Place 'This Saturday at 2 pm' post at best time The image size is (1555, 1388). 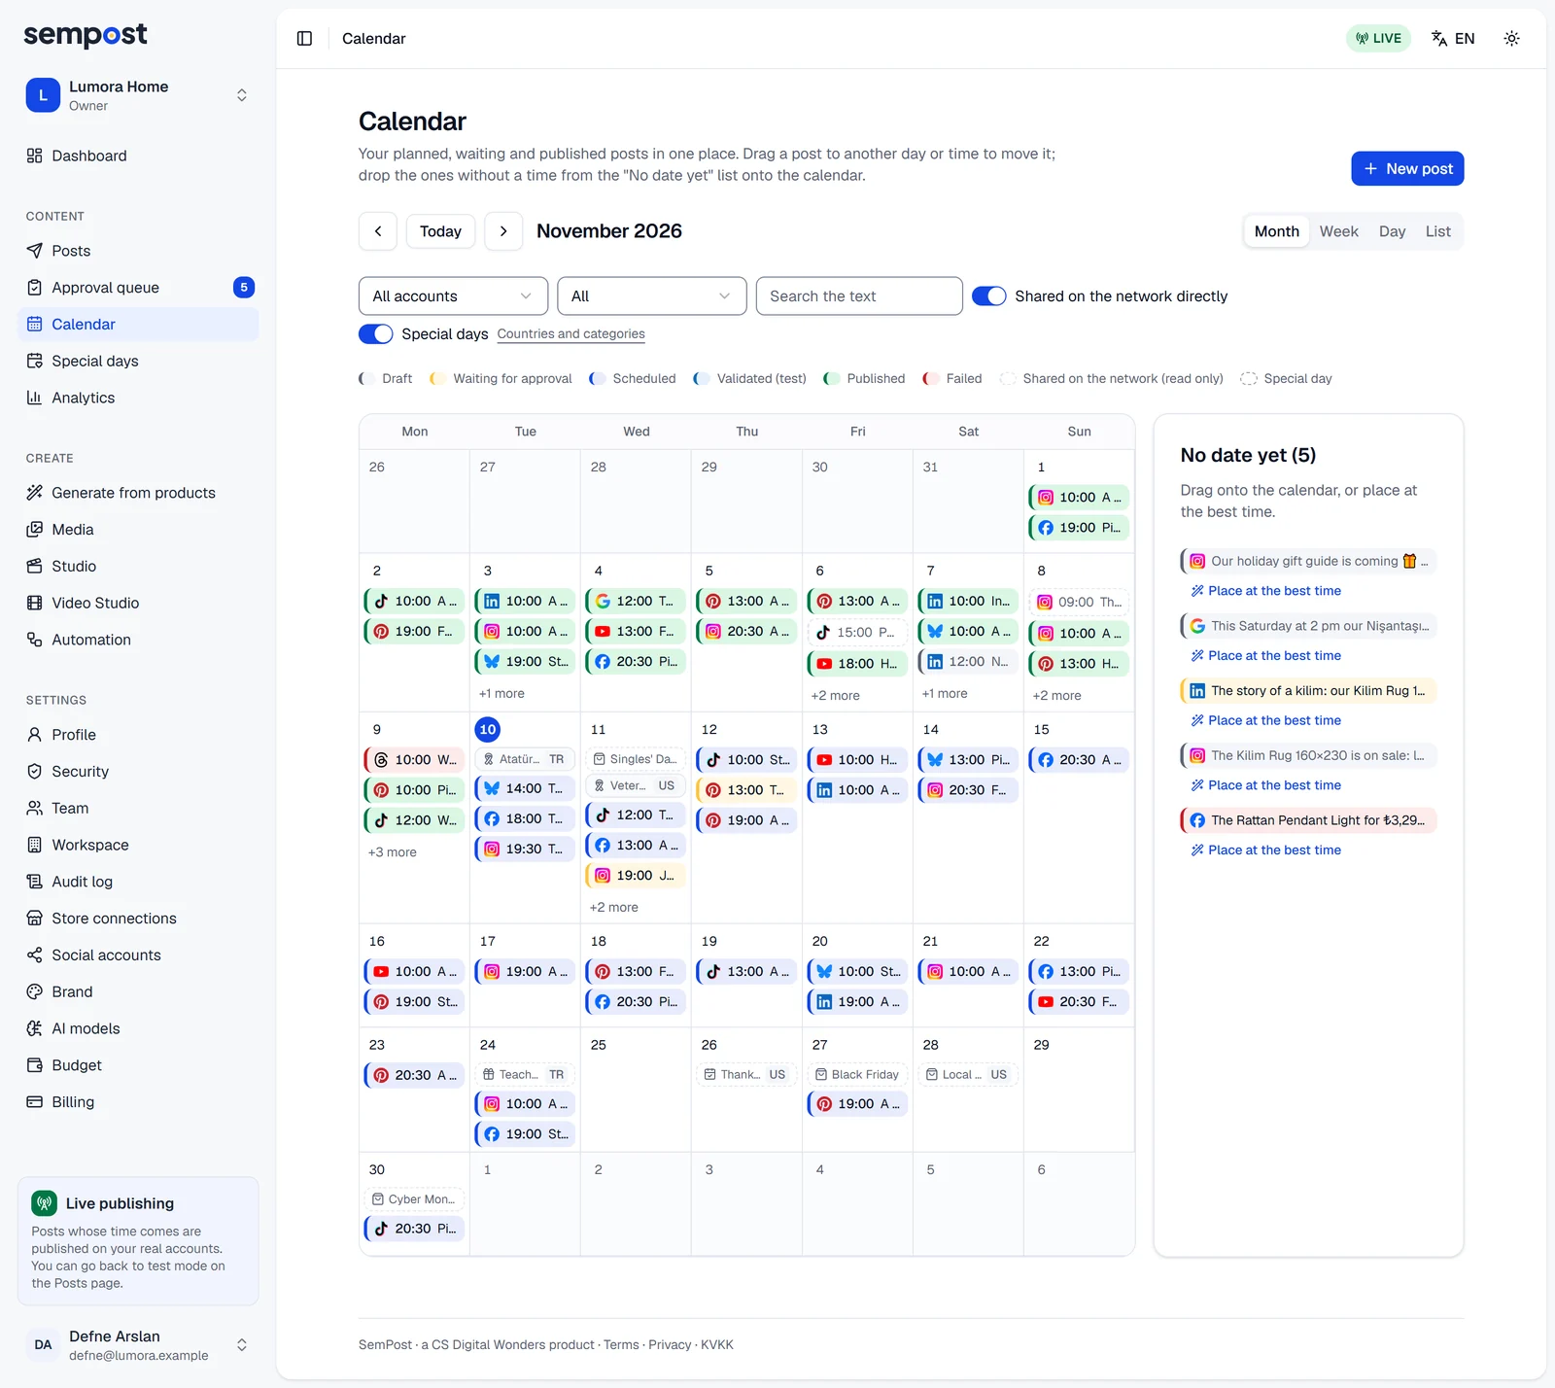coord(1266,656)
